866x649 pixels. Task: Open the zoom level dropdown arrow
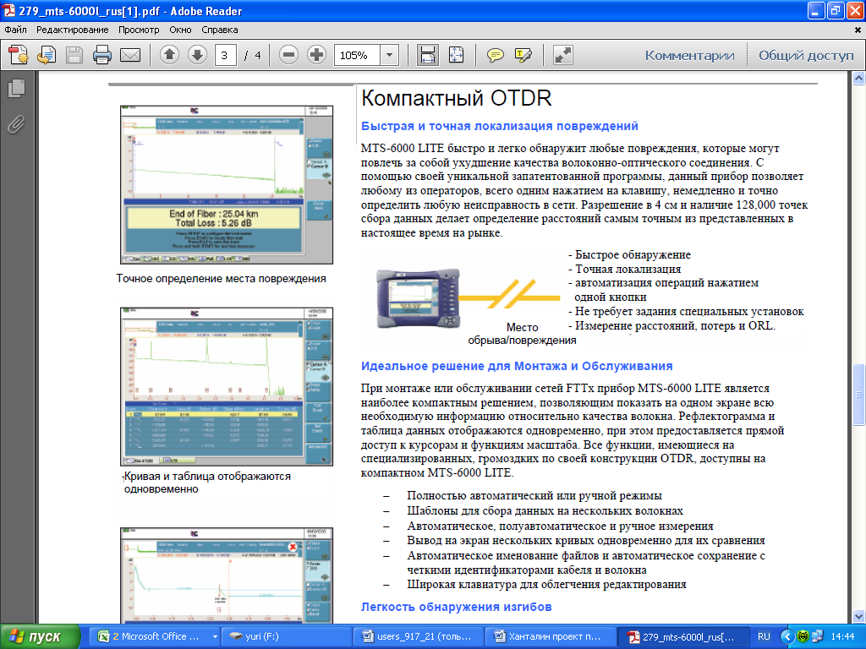point(389,55)
